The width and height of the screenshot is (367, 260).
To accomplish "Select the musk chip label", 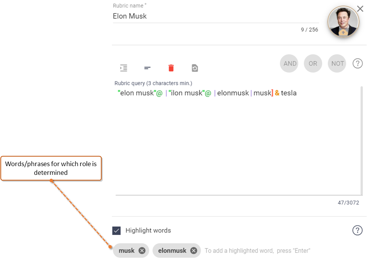I will [x=127, y=250].
